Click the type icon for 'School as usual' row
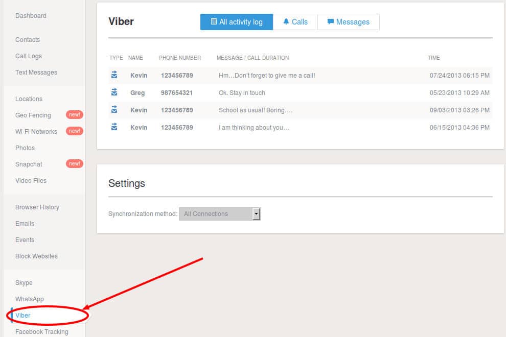The image size is (506, 337). [x=114, y=110]
